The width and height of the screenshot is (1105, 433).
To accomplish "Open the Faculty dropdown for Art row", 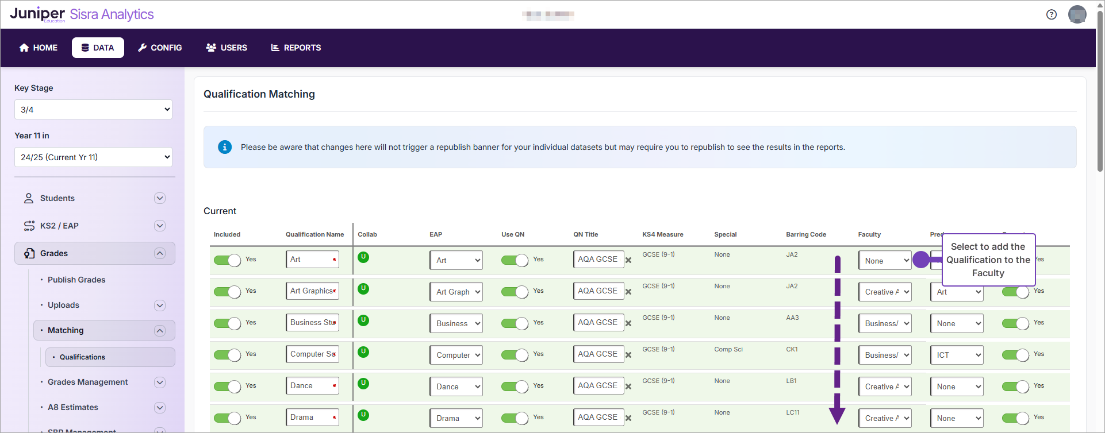I will 884,261.
